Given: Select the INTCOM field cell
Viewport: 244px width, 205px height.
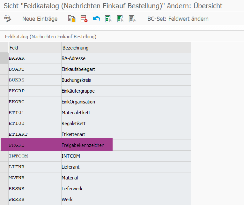Looking at the screenshot, I should point(35,156).
